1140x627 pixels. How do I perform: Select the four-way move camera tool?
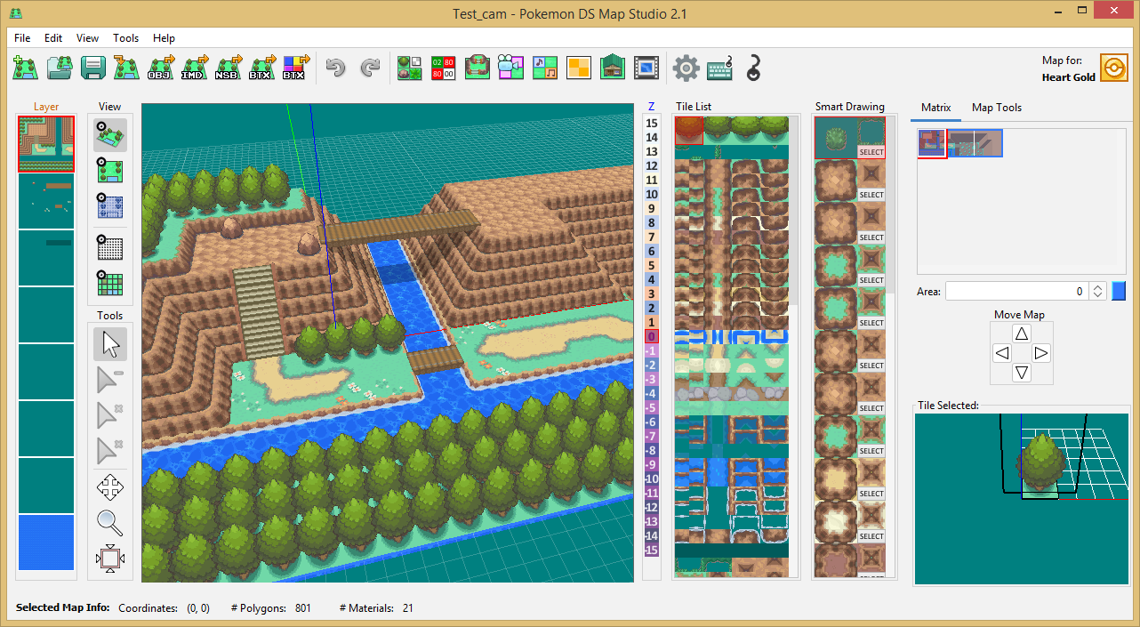click(x=110, y=487)
